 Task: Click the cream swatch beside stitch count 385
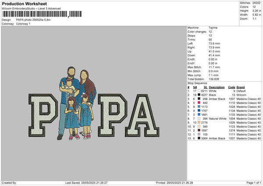199,126
